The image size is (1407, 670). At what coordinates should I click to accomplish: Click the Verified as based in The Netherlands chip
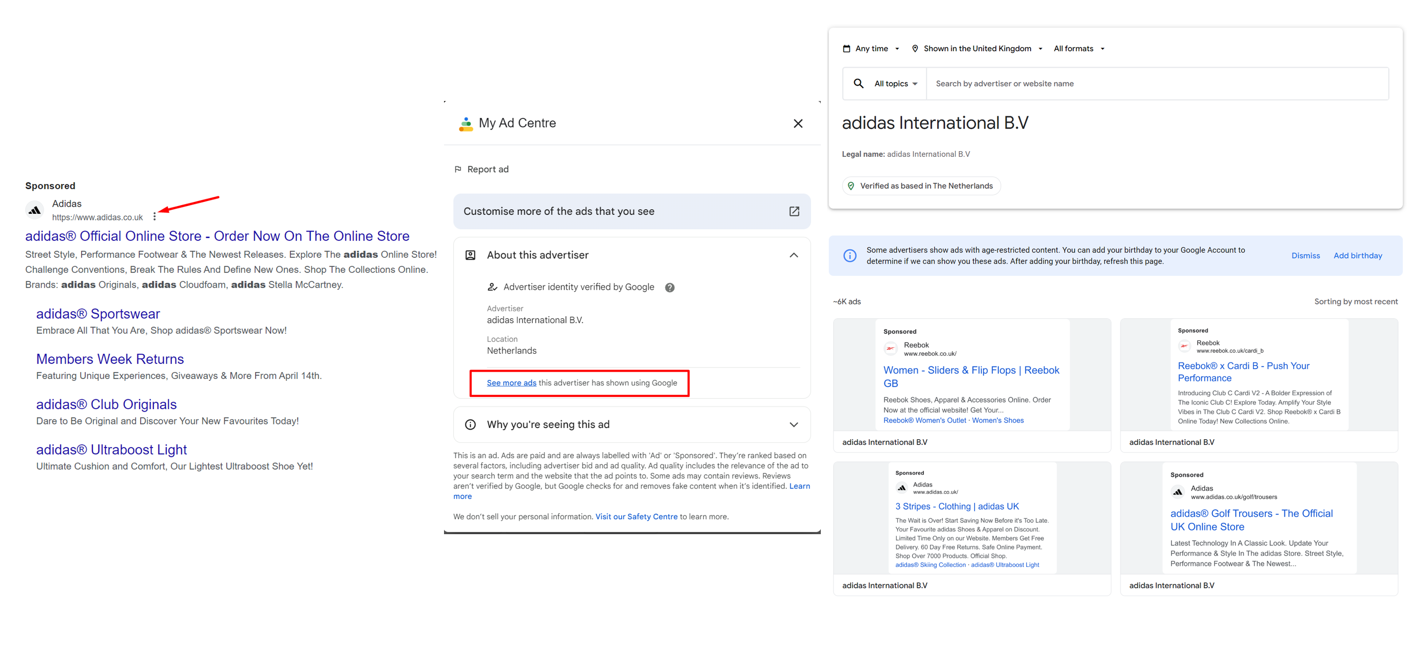pos(921,186)
